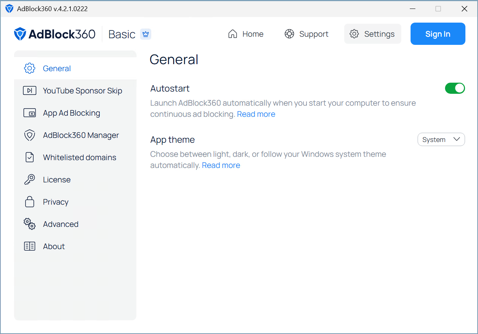Open the Advanced label
The height and width of the screenshot is (334, 478).
click(x=61, y=224)
